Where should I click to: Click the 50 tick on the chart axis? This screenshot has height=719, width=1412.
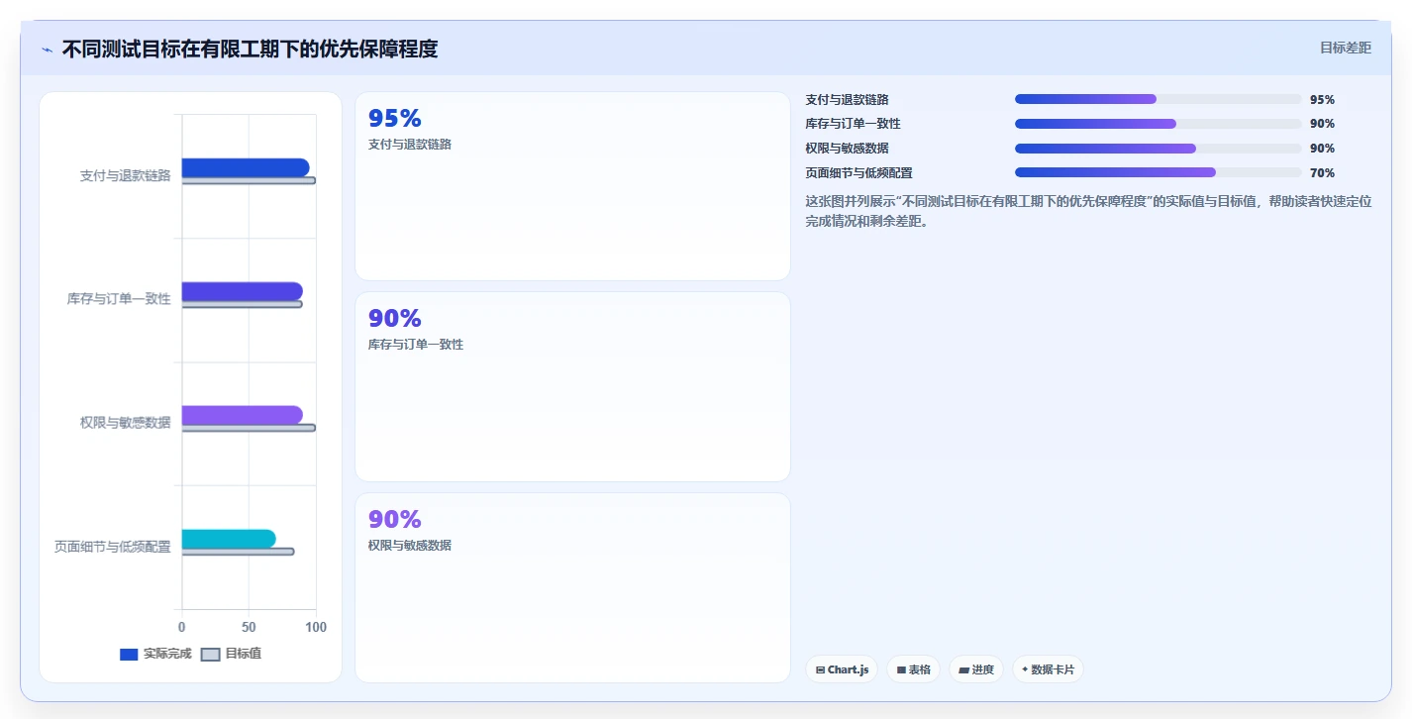(x=249, y=627)
